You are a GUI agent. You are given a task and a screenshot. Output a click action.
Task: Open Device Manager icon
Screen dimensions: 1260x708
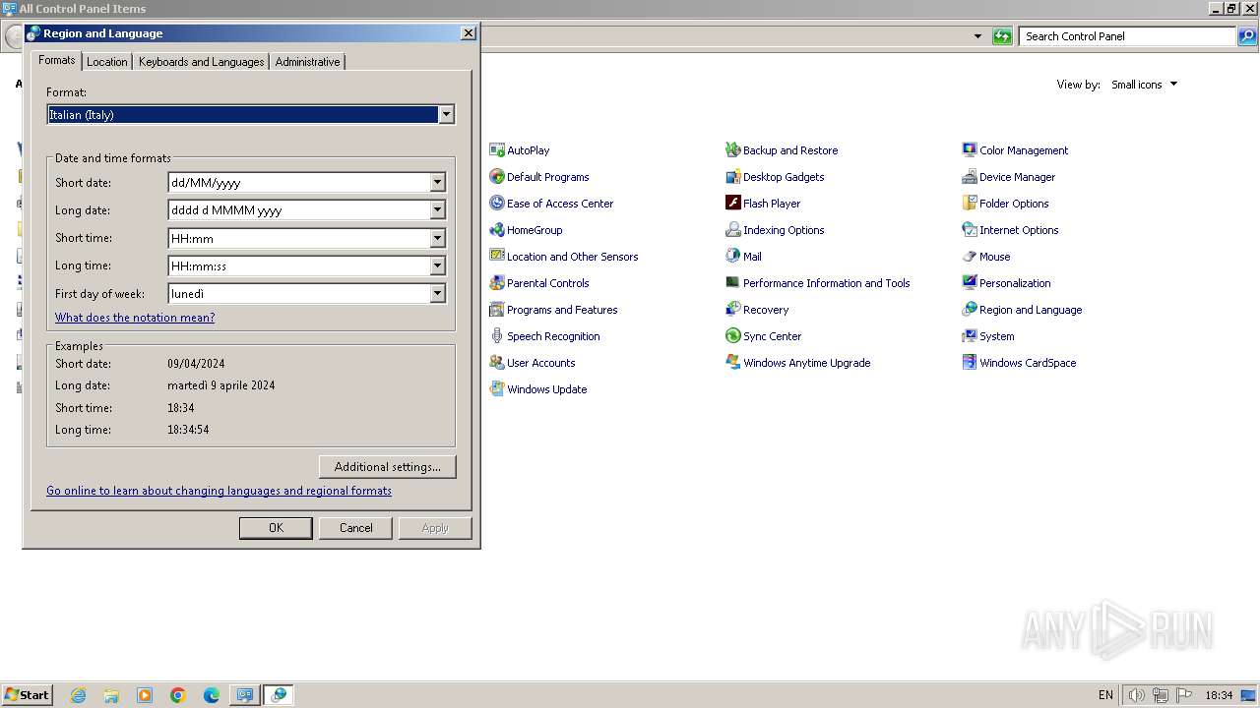1008,177
